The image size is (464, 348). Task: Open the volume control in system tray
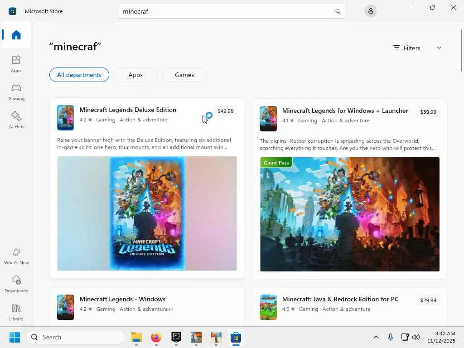416,337
